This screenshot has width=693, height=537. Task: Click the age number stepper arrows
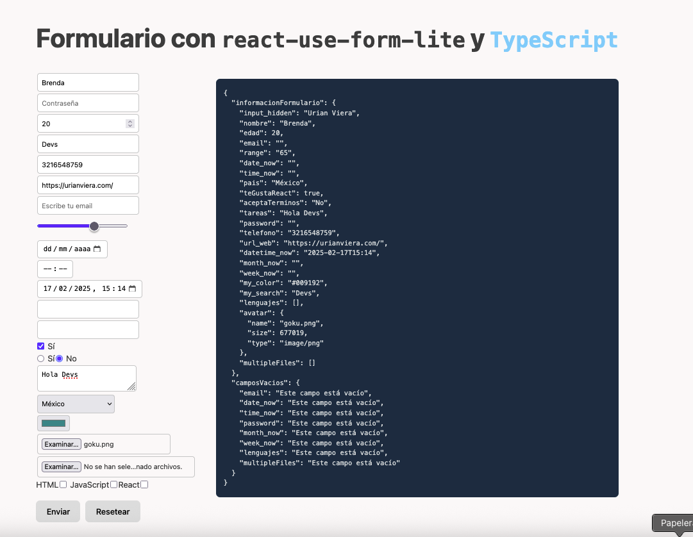click(x=130, y=124)
